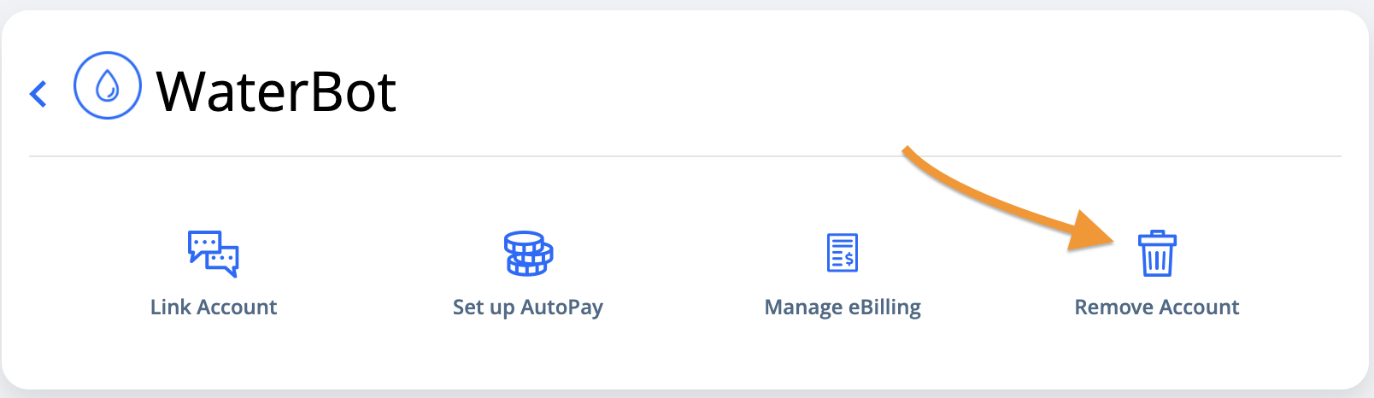Choose the Remove Account text link
The image size is (1374, 398).
(x=1157, y=307)
